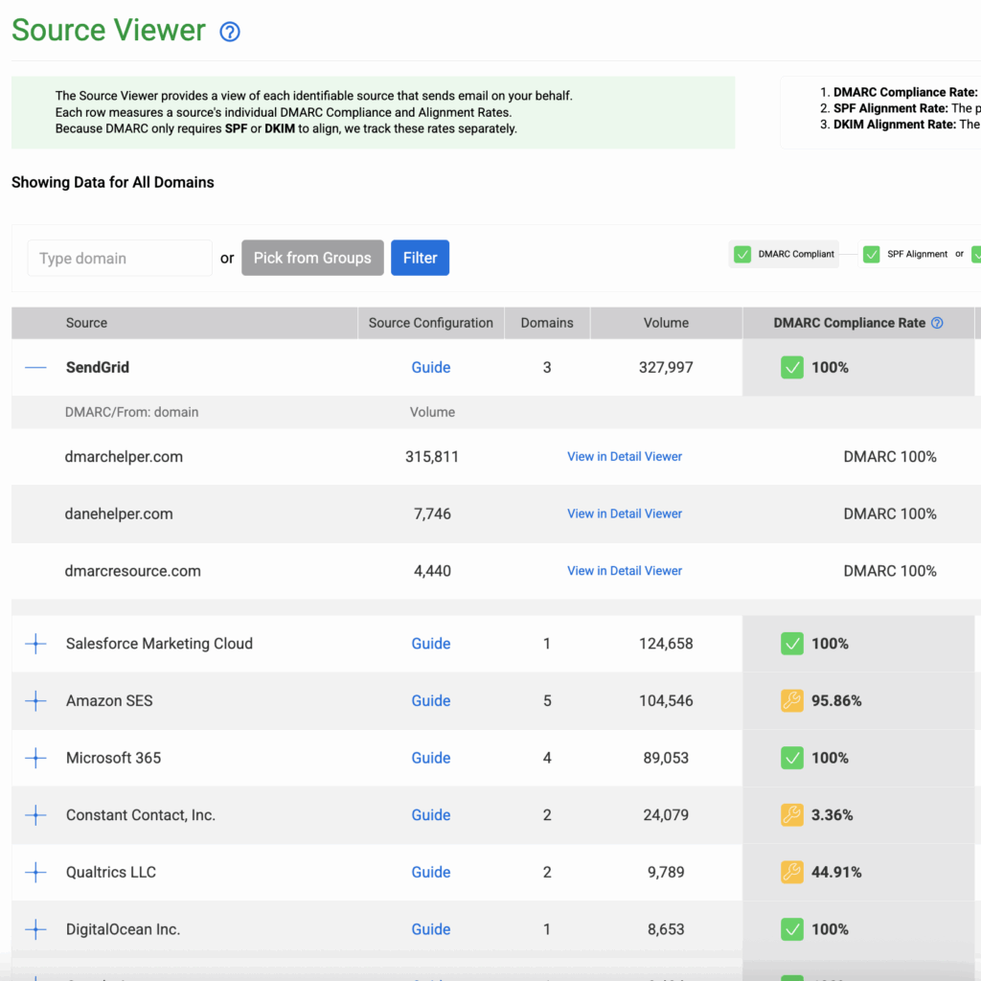The height and width of the screenshot is (981, 981).
Task: Click the blue Filter button
Action: coord(420,258)
